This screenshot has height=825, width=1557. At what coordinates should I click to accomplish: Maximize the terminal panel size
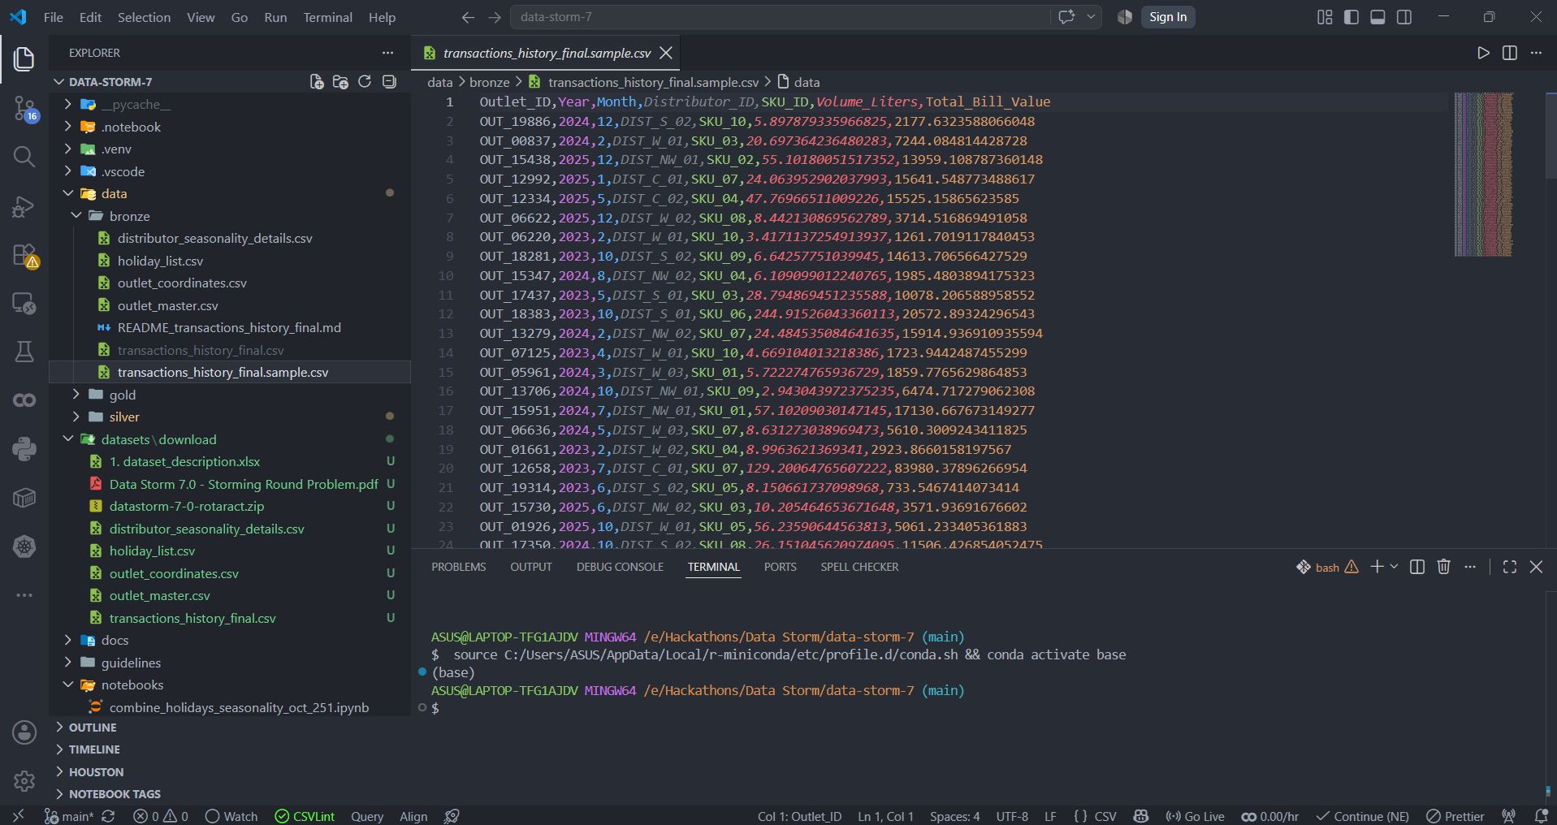click(1510, 567)
